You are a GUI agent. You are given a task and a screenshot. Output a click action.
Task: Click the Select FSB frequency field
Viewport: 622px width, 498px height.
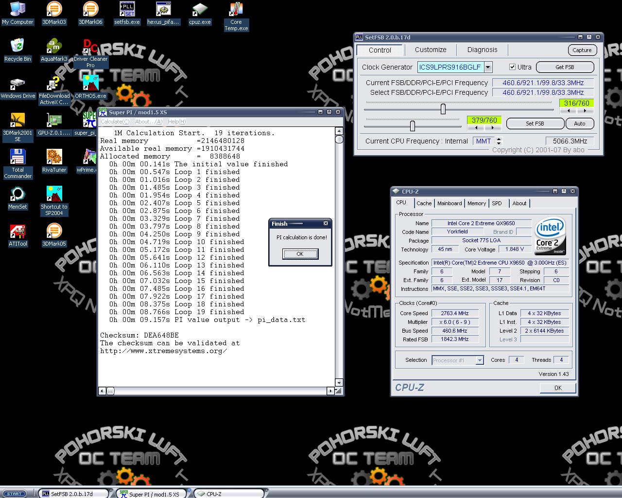[543, 92]
